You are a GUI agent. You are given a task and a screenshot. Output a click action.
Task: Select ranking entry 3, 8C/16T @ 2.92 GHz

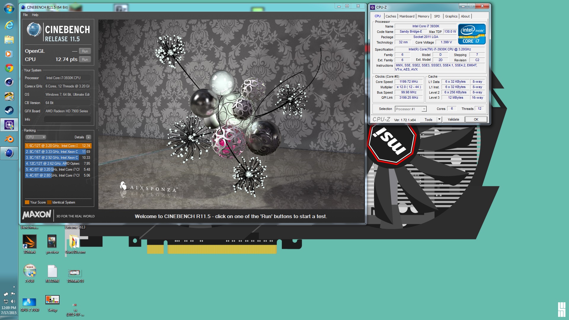[58, 158]
